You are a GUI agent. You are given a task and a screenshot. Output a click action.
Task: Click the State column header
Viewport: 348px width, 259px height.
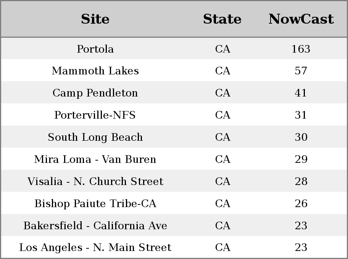(x=222, y=19)
